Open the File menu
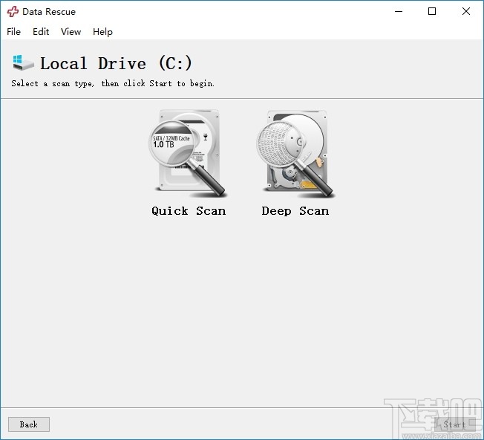Image resolution: width=484 pixels, height=440 pixels. [x=14, y=31]
